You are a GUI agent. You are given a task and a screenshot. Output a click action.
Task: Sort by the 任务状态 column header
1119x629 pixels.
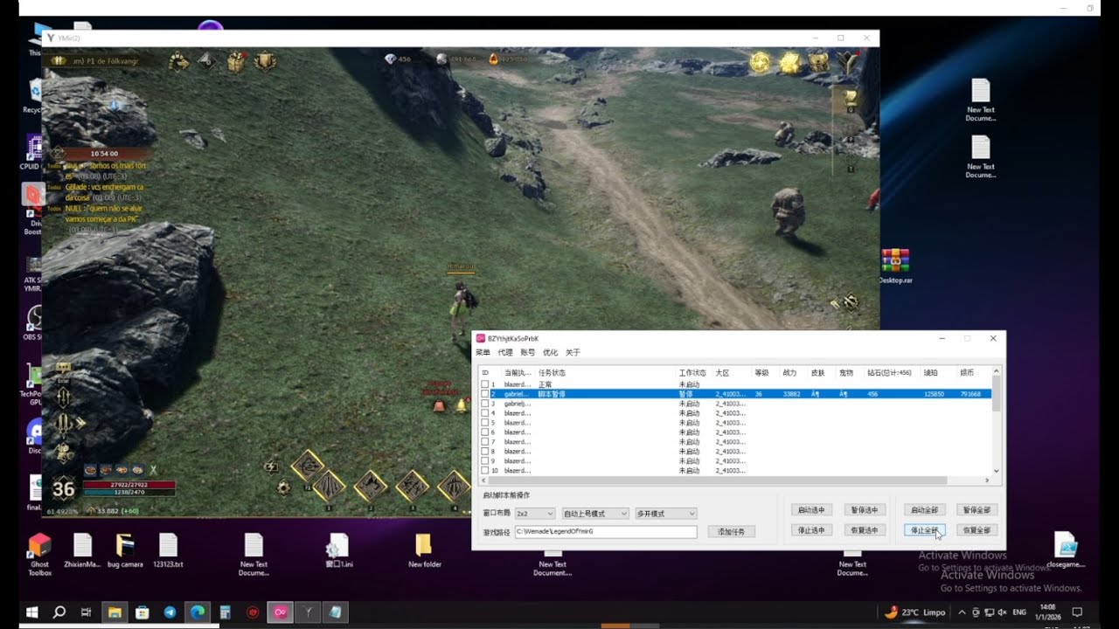[x=606, y=373]
